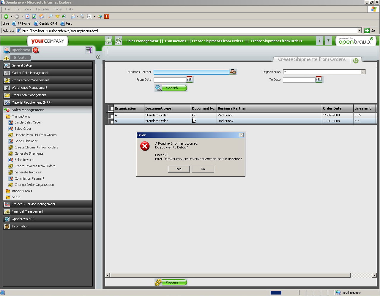Expand the Analysis Tools folder
This screenshot has width=380, height=296.
tap(22, 191)
